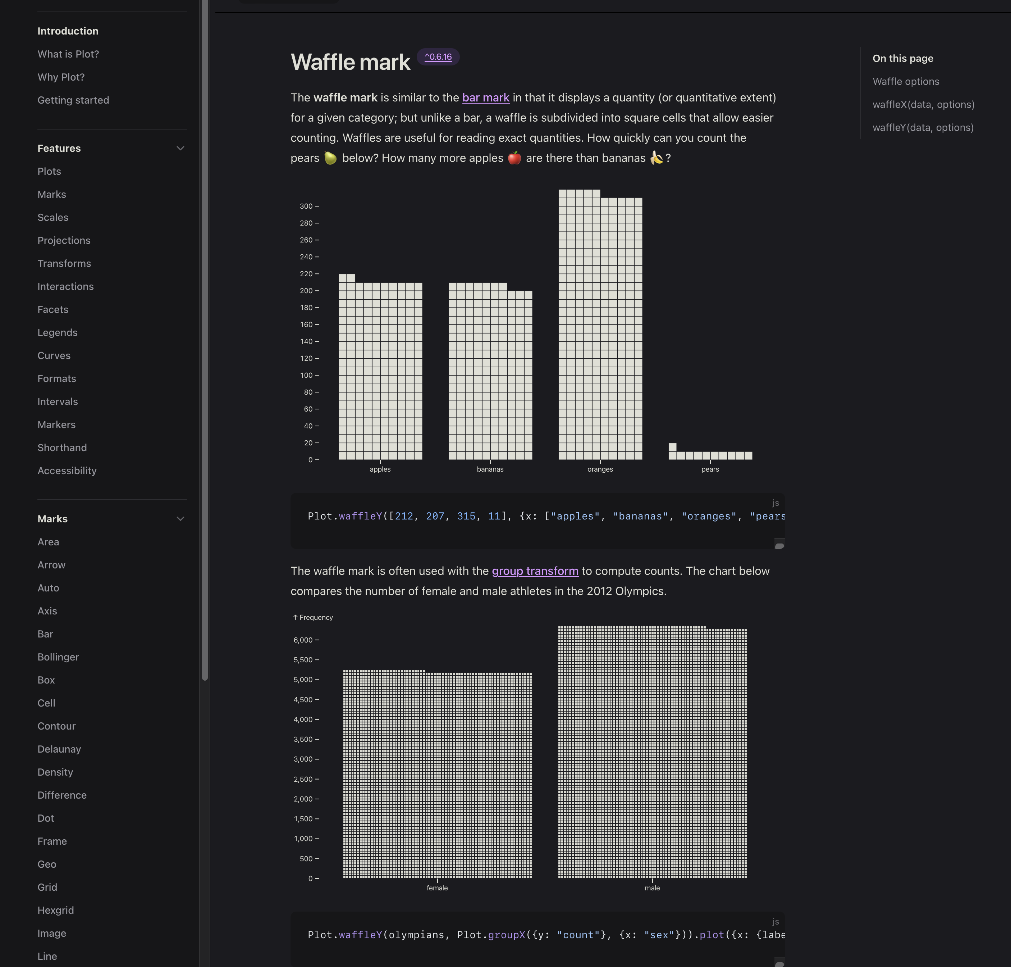1011x967 pixels.
Task: Click the oranges waffle column
Action: [600, 324]
